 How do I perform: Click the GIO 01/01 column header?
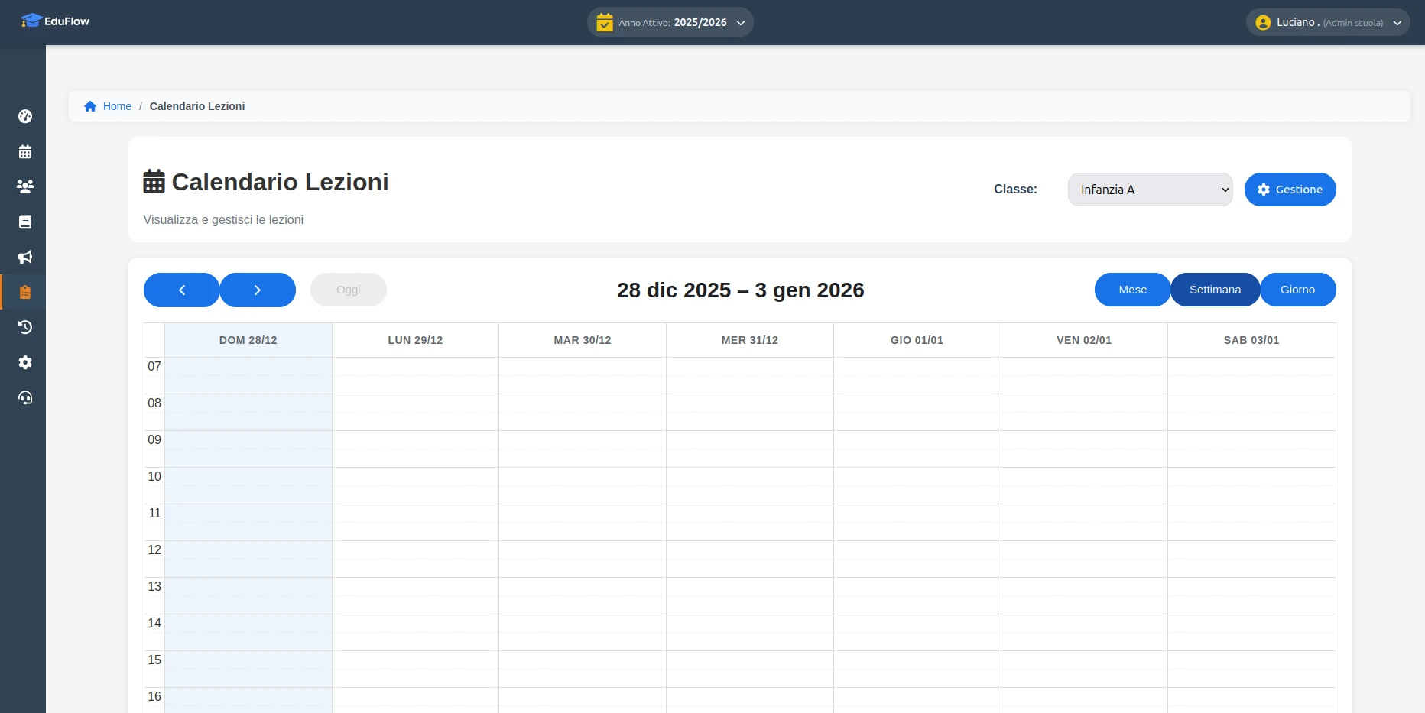917,340
